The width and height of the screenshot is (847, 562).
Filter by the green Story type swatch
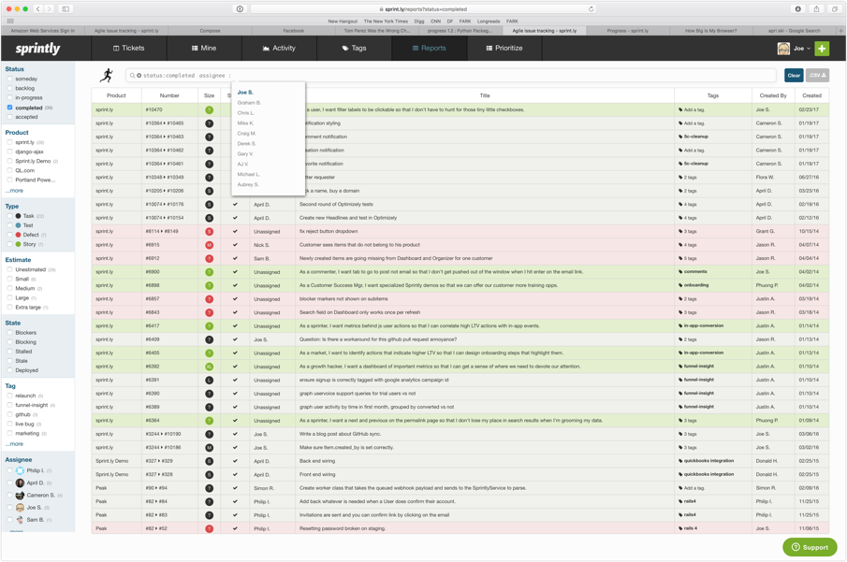[18, 244]
